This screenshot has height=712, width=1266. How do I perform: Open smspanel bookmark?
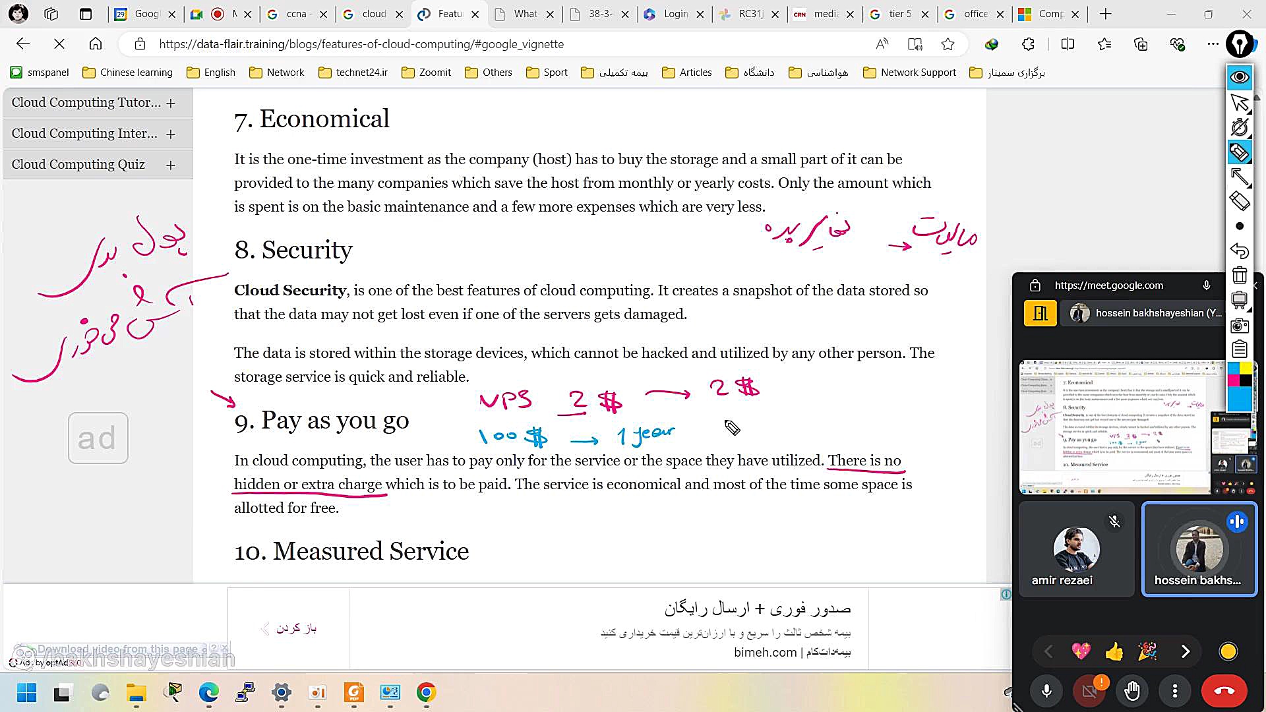[x=40, y=73]
